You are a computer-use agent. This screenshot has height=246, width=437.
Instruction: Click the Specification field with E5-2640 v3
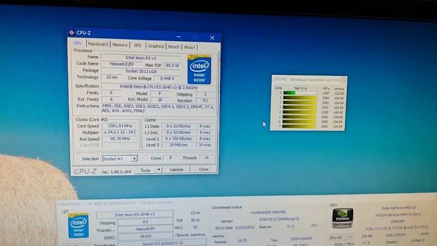coord(158,87)
